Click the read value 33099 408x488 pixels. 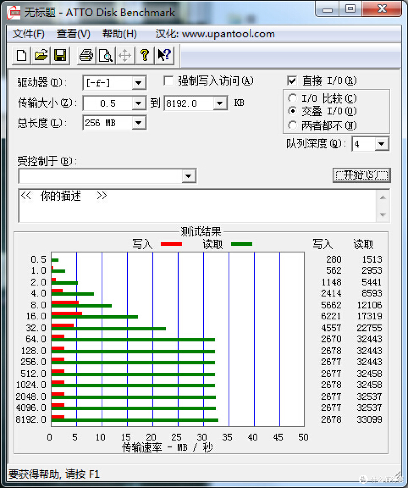[x=369, y=420]
